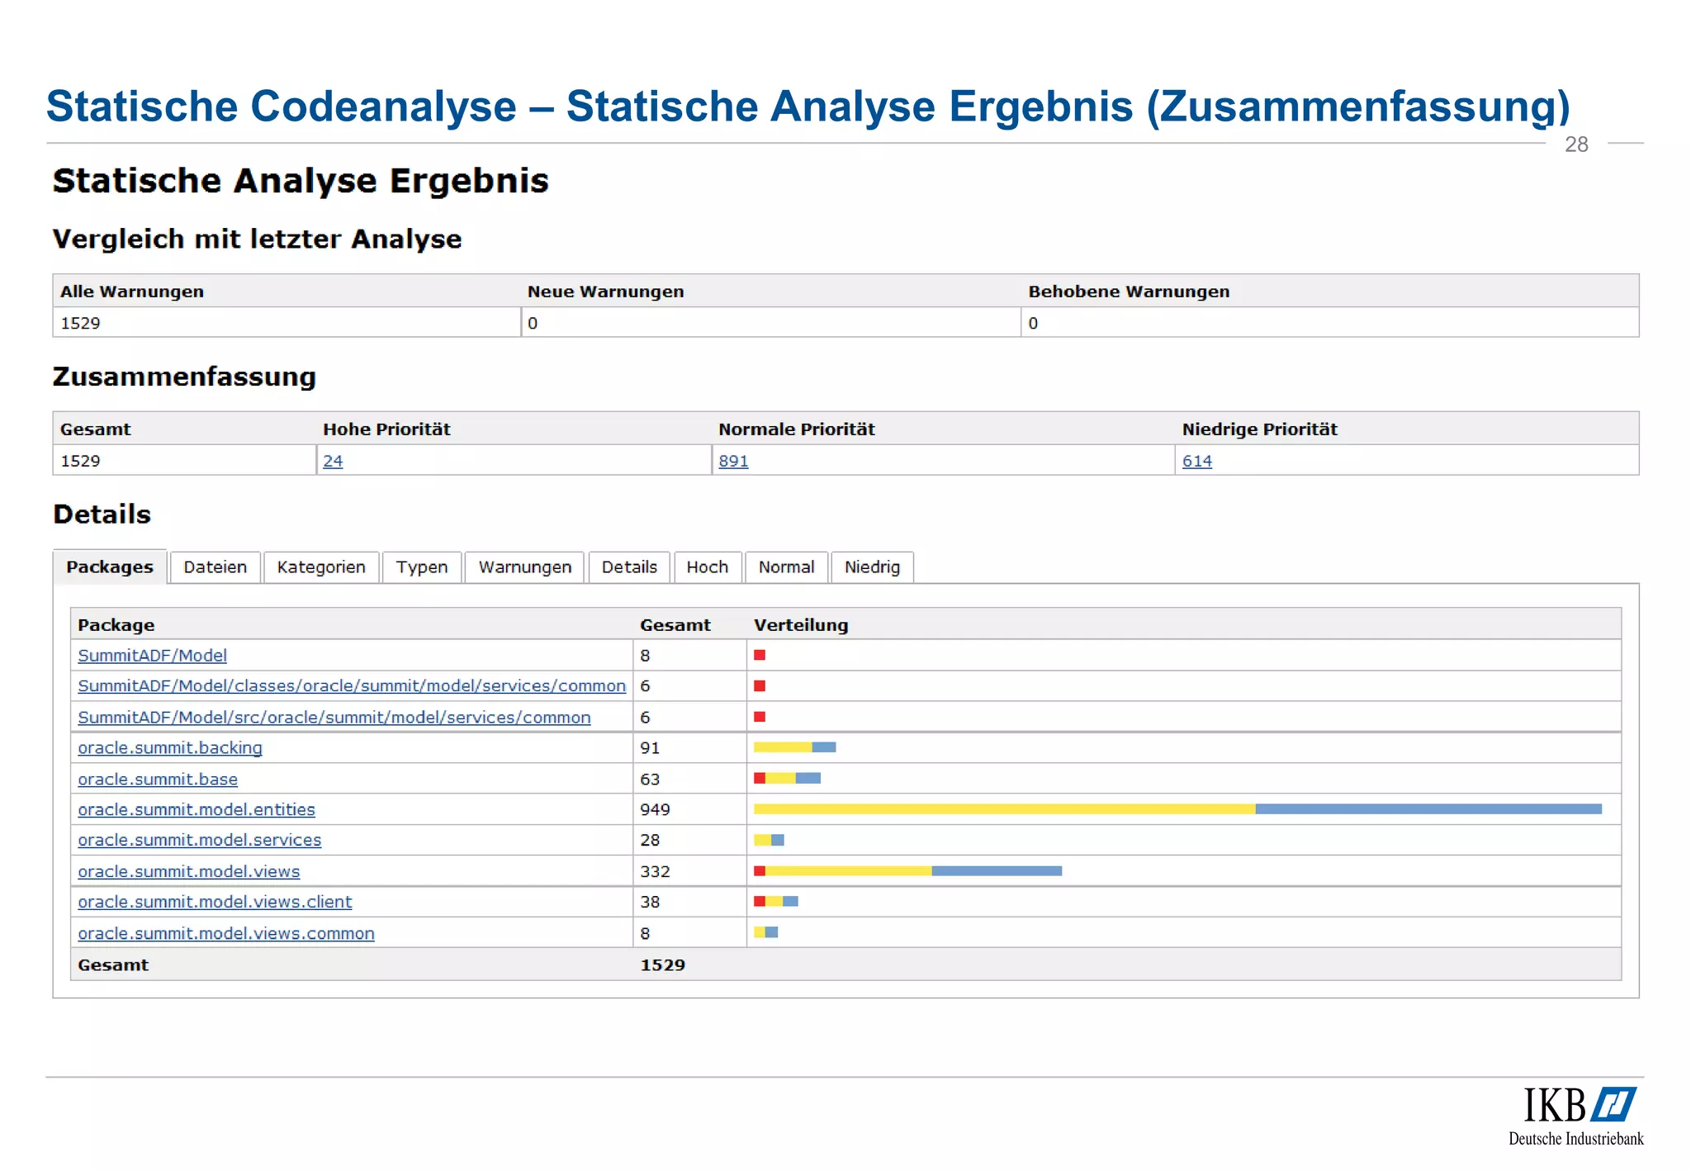
Task: Open the oracle.summit.model.views package
Action: tap(189, 871)
